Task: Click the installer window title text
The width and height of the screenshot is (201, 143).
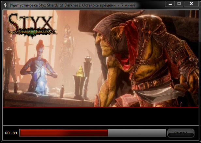Action: click(72, 5)
